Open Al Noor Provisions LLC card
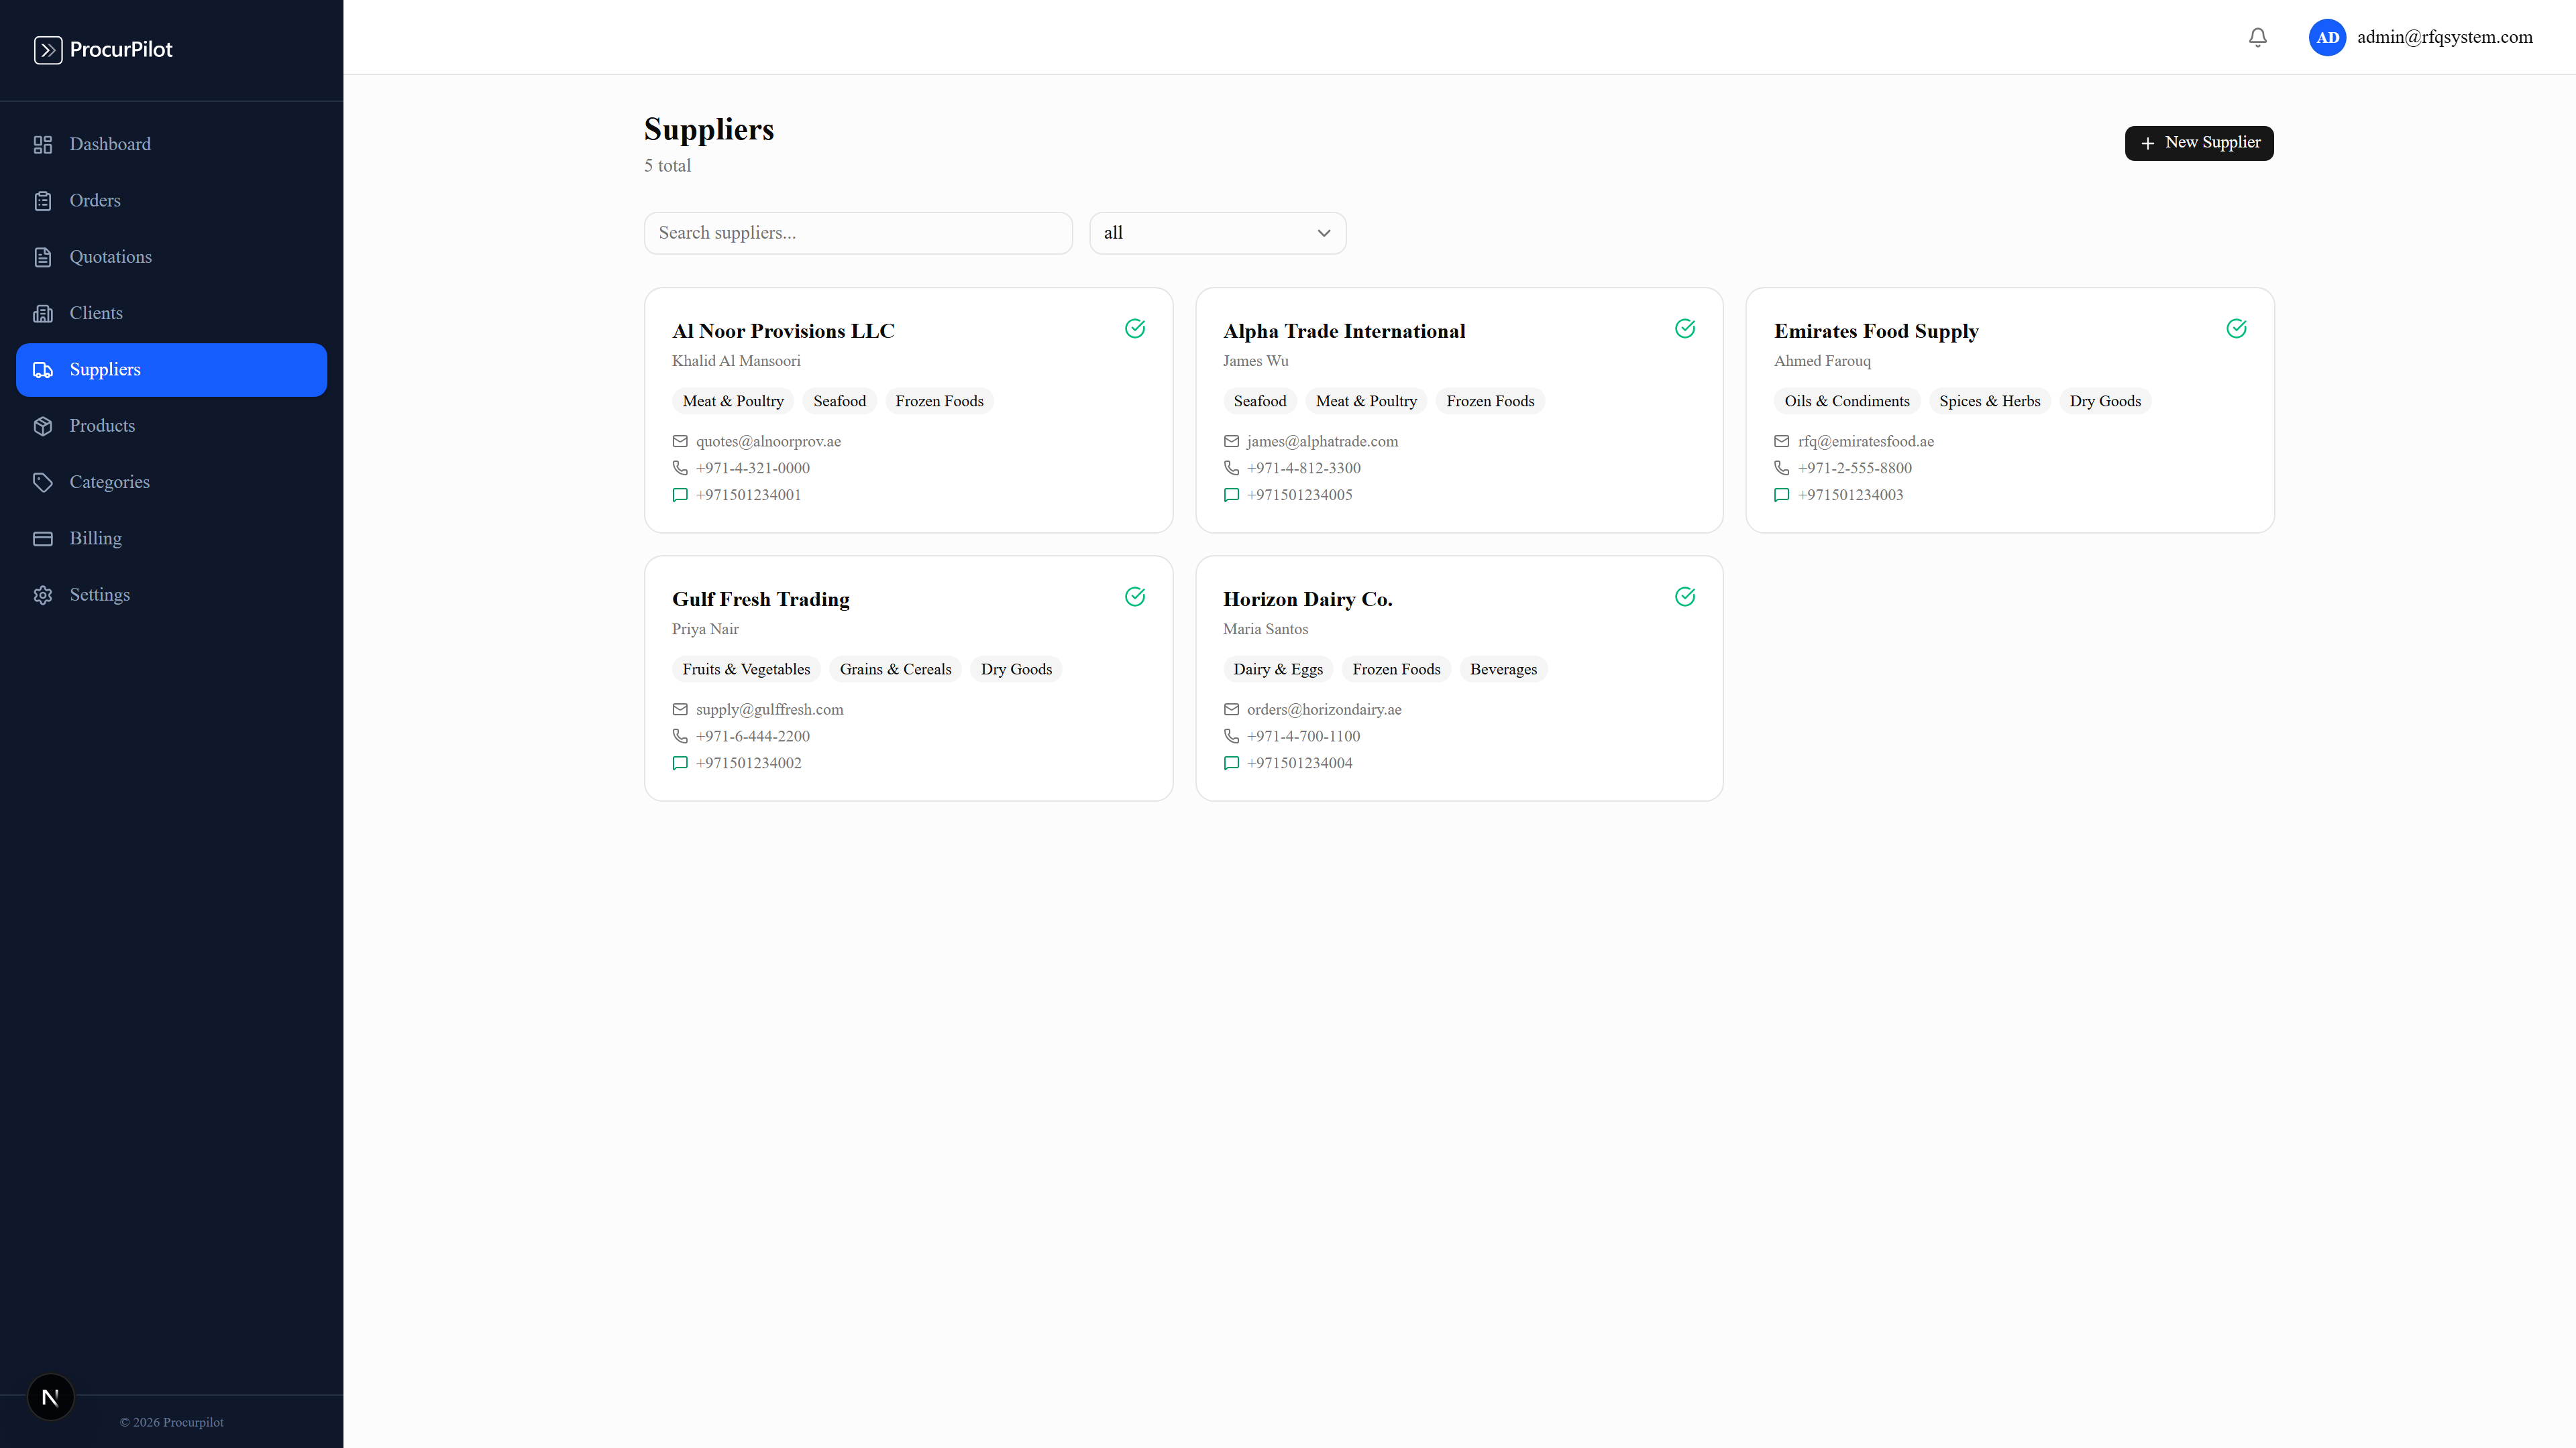The image size is (2576, 1448). pyautogui.click(x=908, y=410)
